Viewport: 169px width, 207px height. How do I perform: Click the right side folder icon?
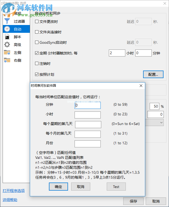[x=7, y=60]
